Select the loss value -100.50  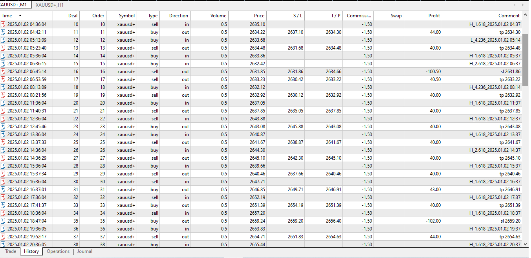point(433,72)
